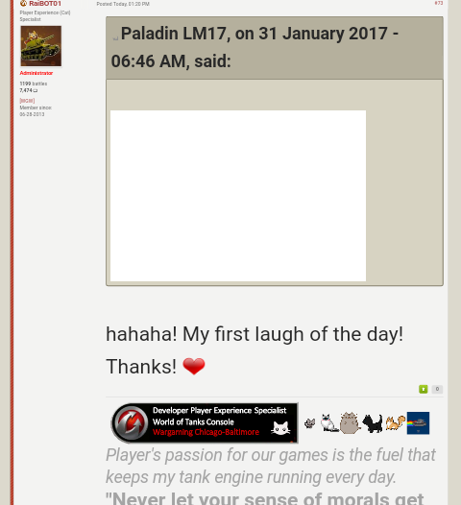Click the post count icon next to 7,474
461x505 pixels.
pos(36,90)
